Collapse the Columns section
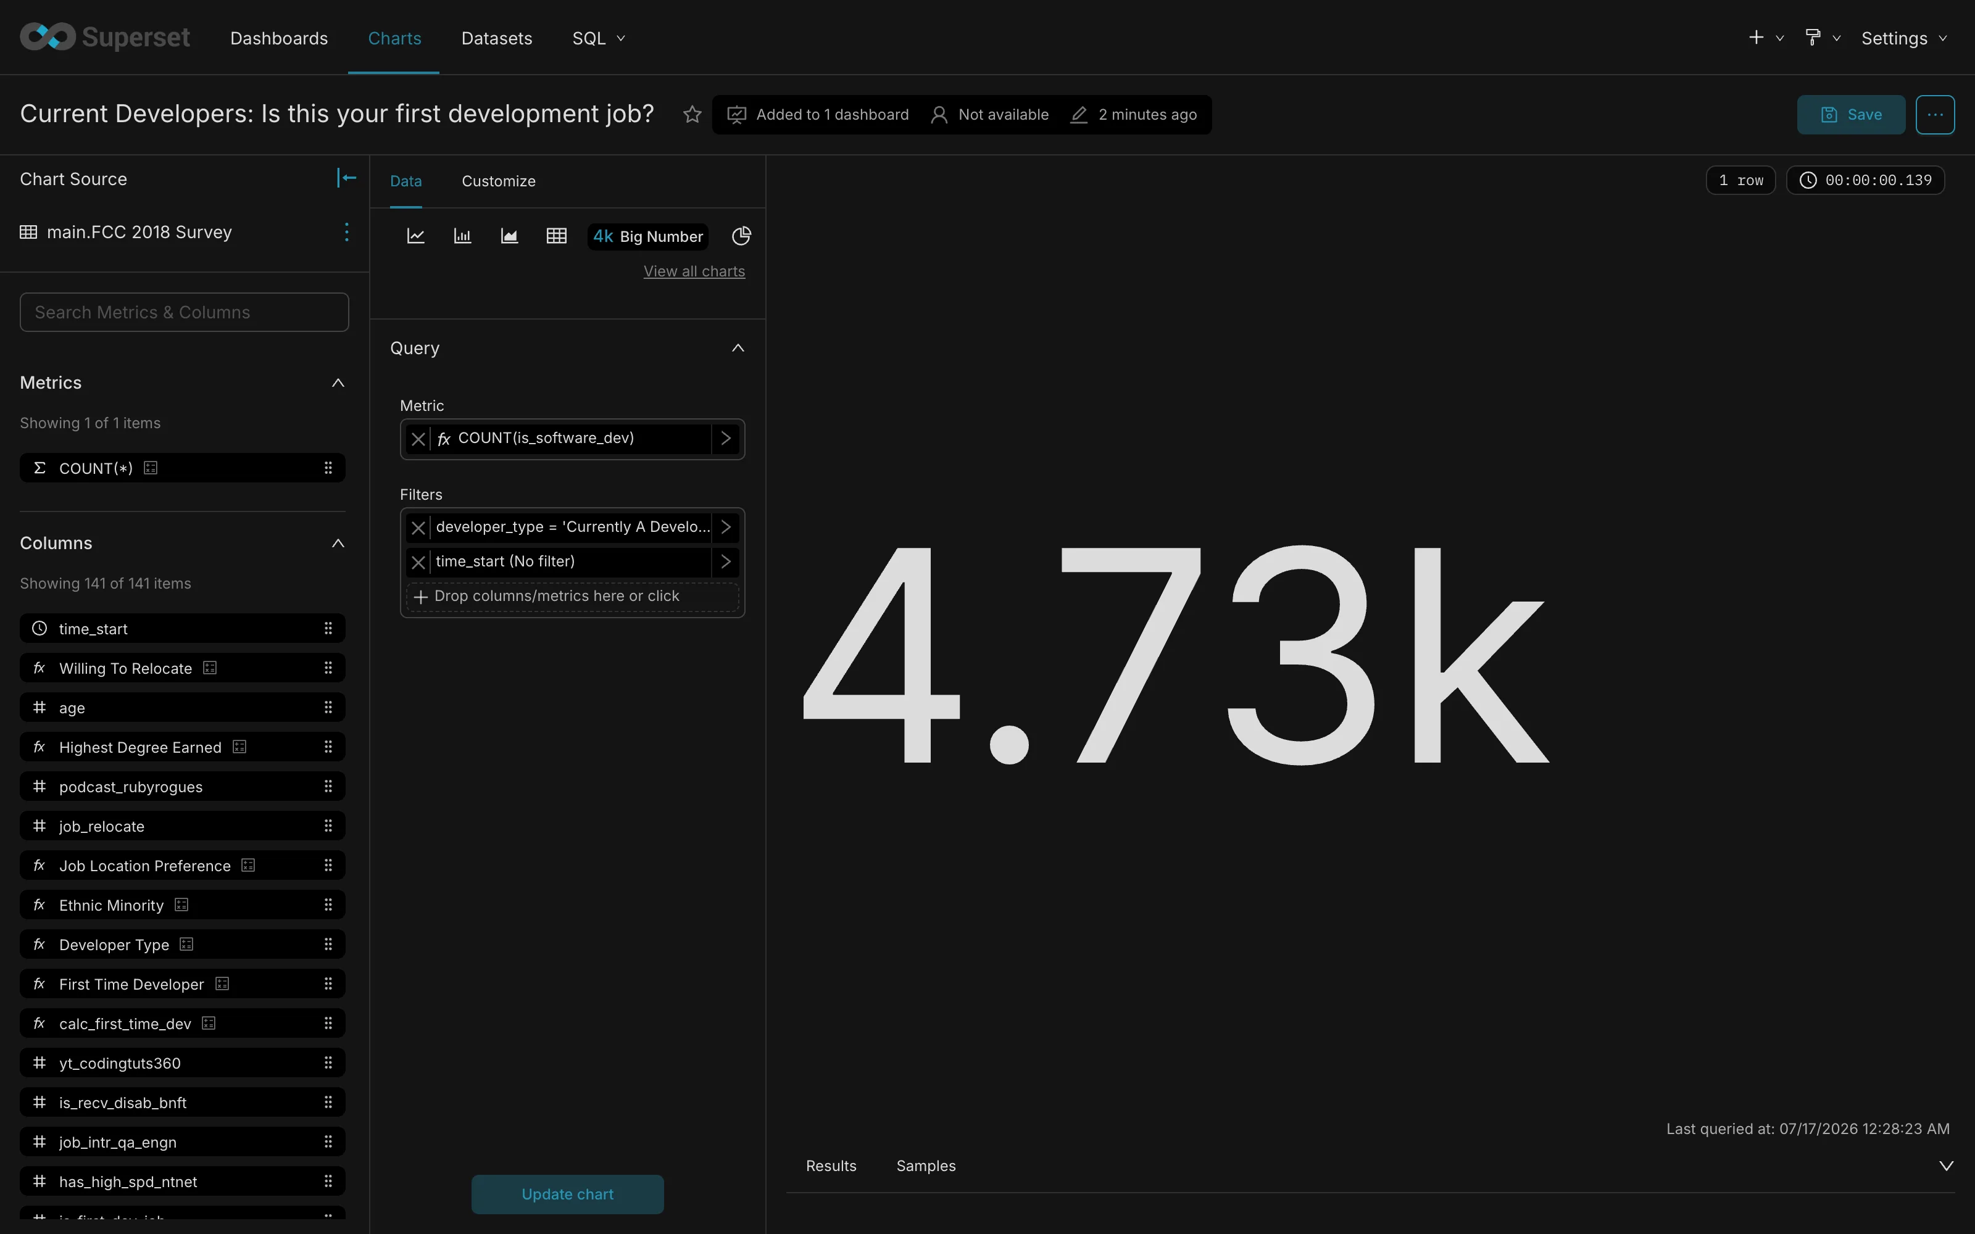Screen dimensions: 1975x1234 tap(338, 544)
